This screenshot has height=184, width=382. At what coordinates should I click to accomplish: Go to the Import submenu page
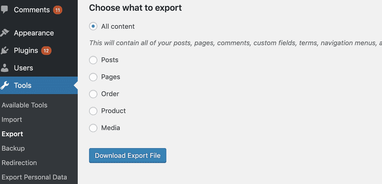[12, 120]
